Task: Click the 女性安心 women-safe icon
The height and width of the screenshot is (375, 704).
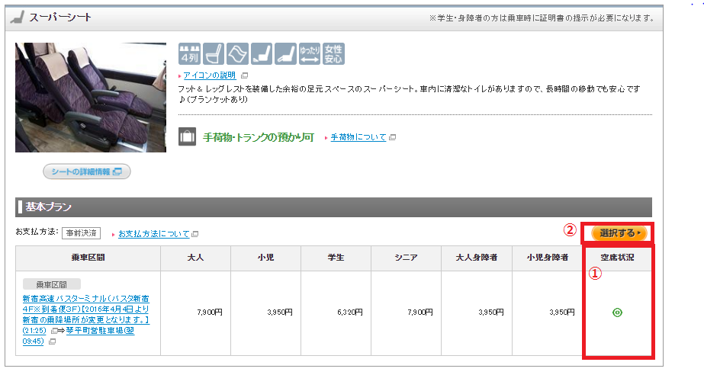Action: 333,53
